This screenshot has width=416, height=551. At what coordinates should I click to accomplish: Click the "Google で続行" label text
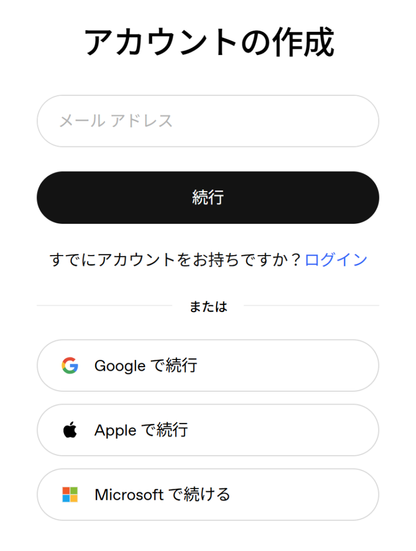[146, 366]
